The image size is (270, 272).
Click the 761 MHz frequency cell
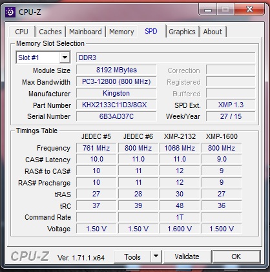[x=96, y=148]
